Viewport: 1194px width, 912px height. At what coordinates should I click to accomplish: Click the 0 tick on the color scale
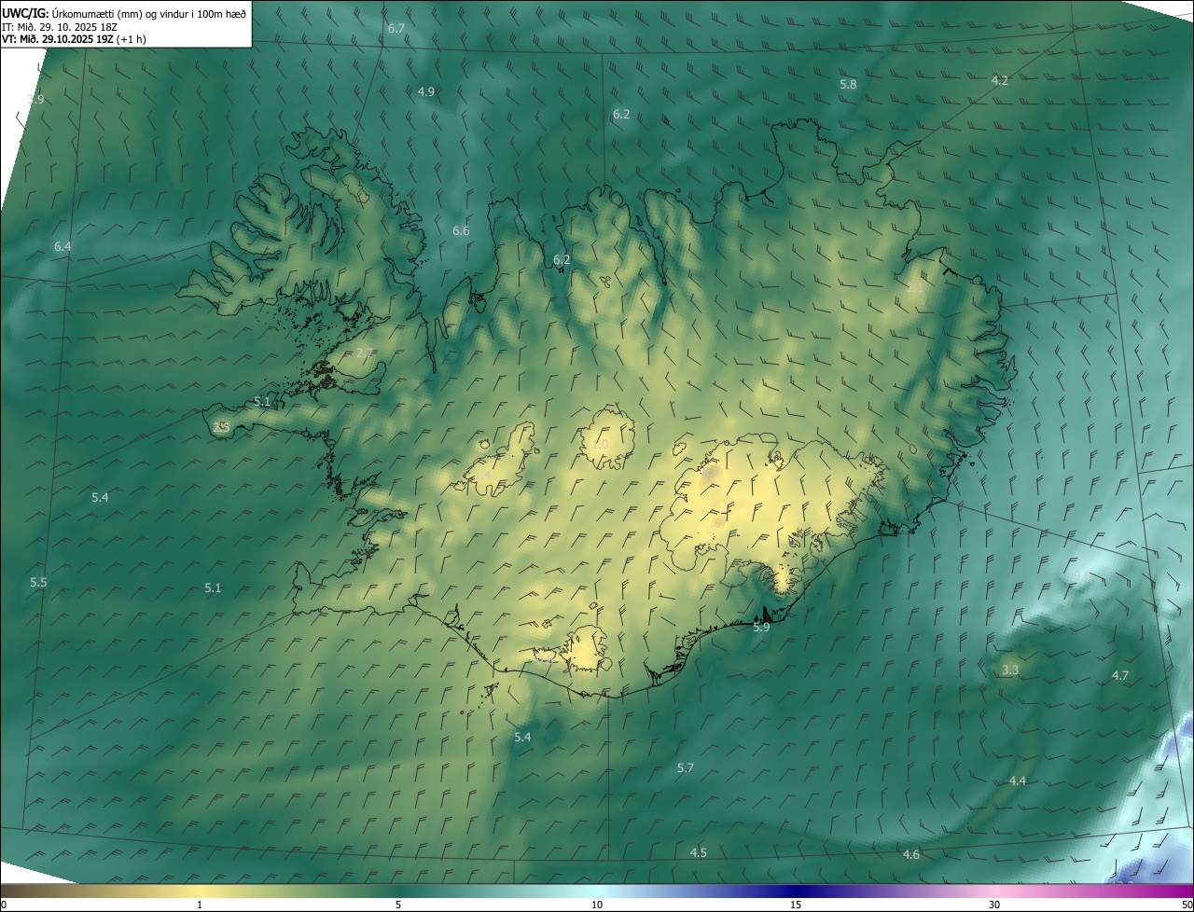4,905
